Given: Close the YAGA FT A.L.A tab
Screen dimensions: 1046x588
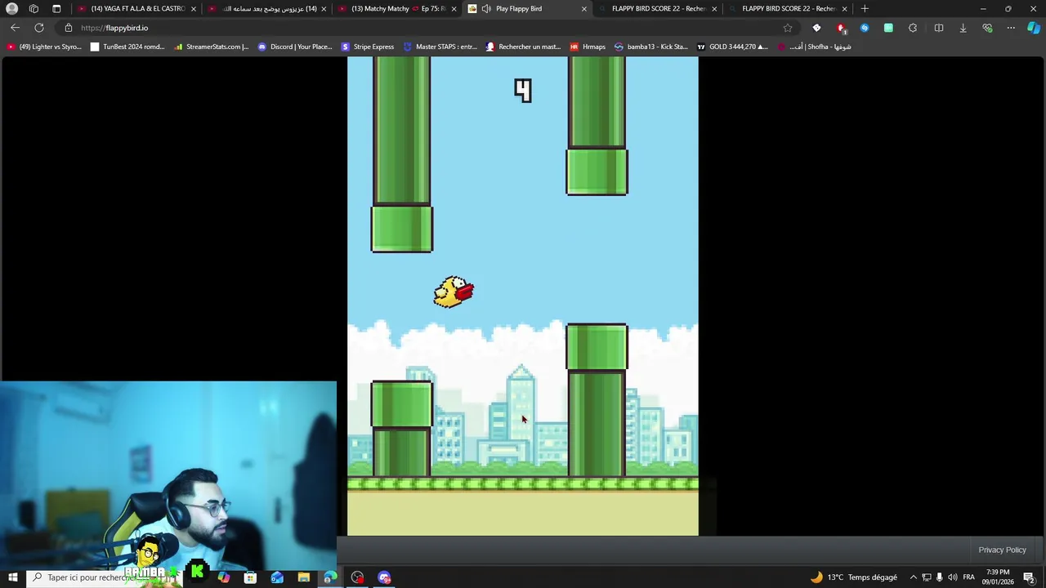Looking at the screenshot, I should point(194,8).
